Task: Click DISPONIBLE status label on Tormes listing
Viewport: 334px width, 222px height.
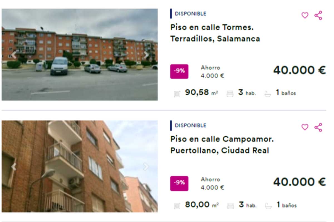Action: click(x=190, y=14)
